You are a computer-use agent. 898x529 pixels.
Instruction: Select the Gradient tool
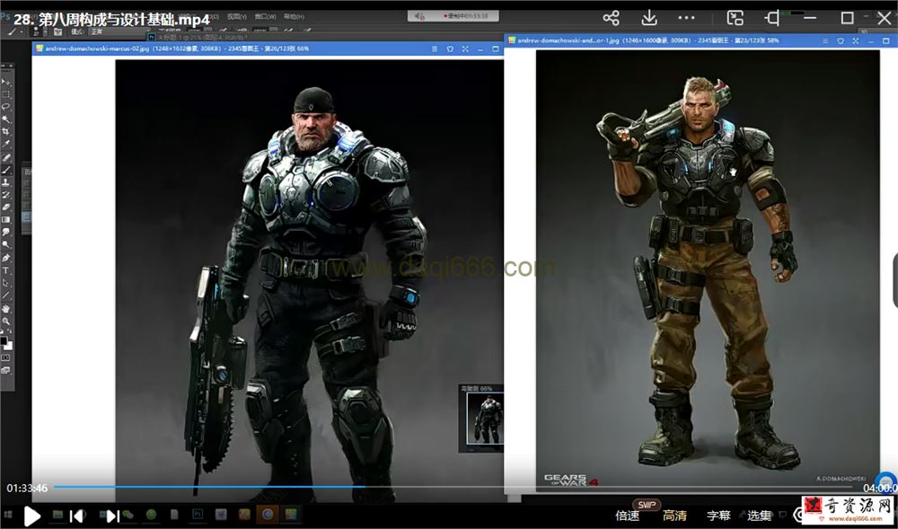click(x=7, y=220)
